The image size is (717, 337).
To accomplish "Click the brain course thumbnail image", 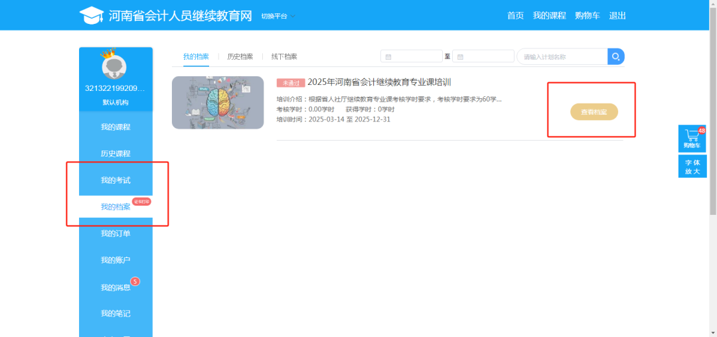I will coord(218,103).
